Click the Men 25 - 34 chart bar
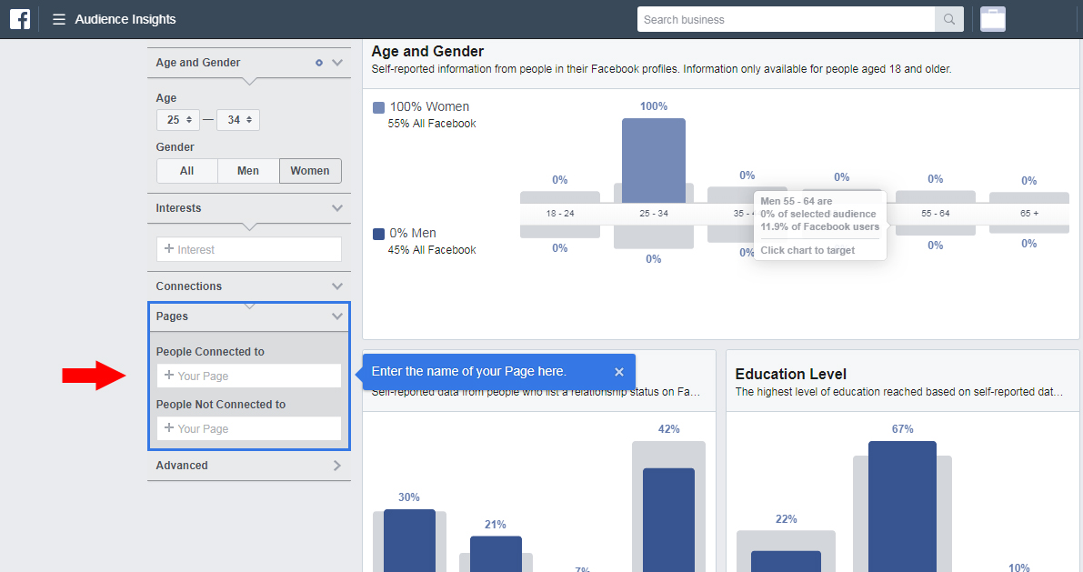This screenshot has width=1083, height=572. click(654, 236)
